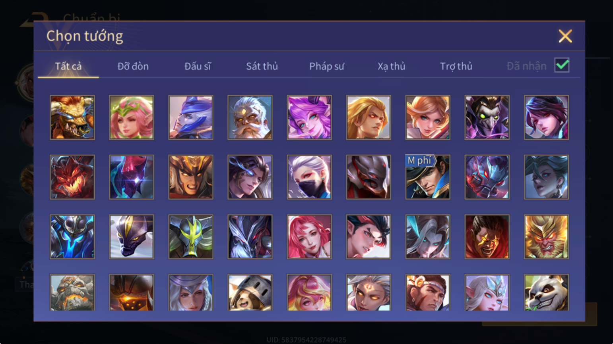Select the masked white-haired ninja hero
Viewport: 613px width, 344px height.
(x=309, y=177)
